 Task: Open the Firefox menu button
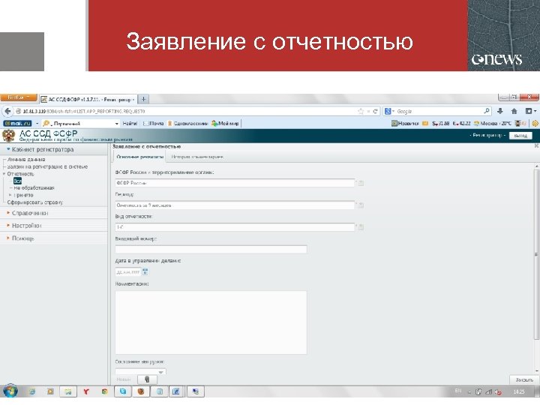(x=19, y=97)
